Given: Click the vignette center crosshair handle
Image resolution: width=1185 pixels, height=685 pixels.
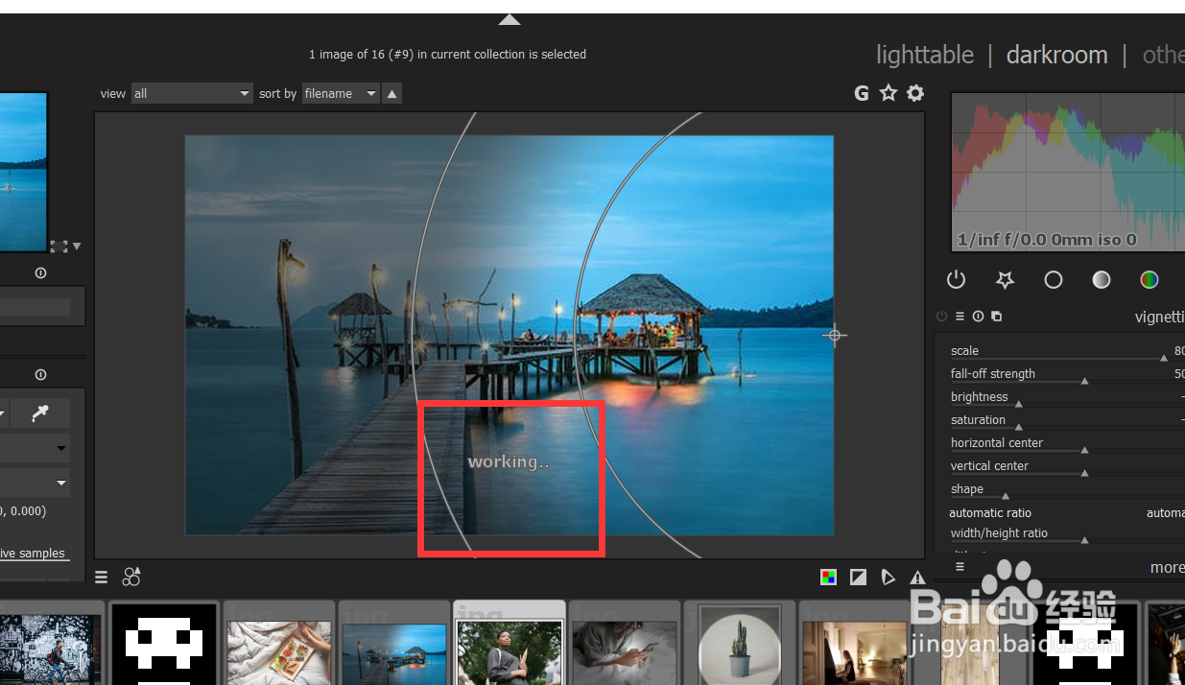Looking at the screenshot, I should (x=835, y=335).
